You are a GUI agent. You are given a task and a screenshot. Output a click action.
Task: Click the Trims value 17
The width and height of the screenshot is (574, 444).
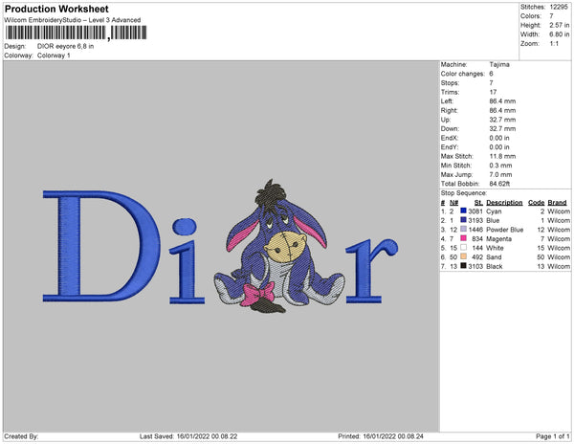(x=493, y=92)
